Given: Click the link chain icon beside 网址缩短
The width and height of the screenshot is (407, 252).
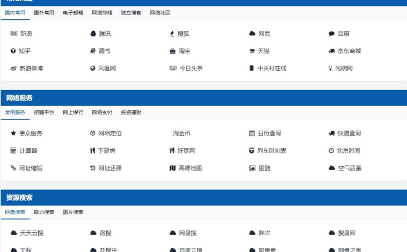Looking at the screenshot, I should click(13, 168).
